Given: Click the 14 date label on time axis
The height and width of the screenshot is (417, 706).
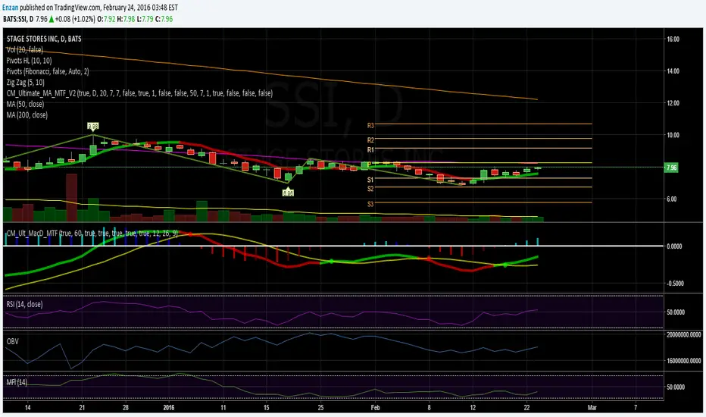Looking at the screenshot, I should click(x=28, y=408).
